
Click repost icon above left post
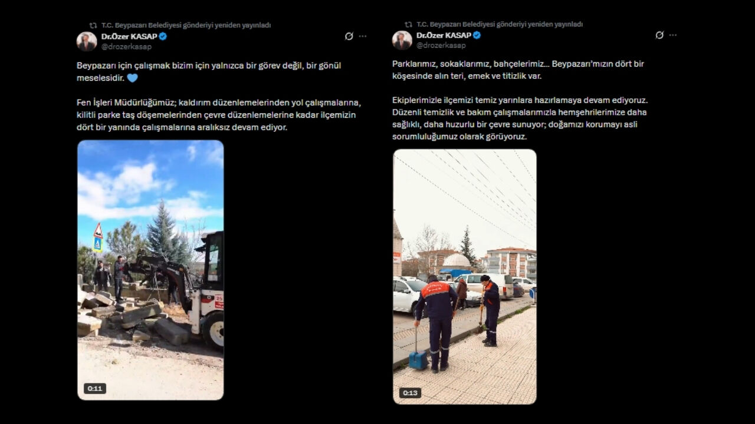[x=93, y=25]
